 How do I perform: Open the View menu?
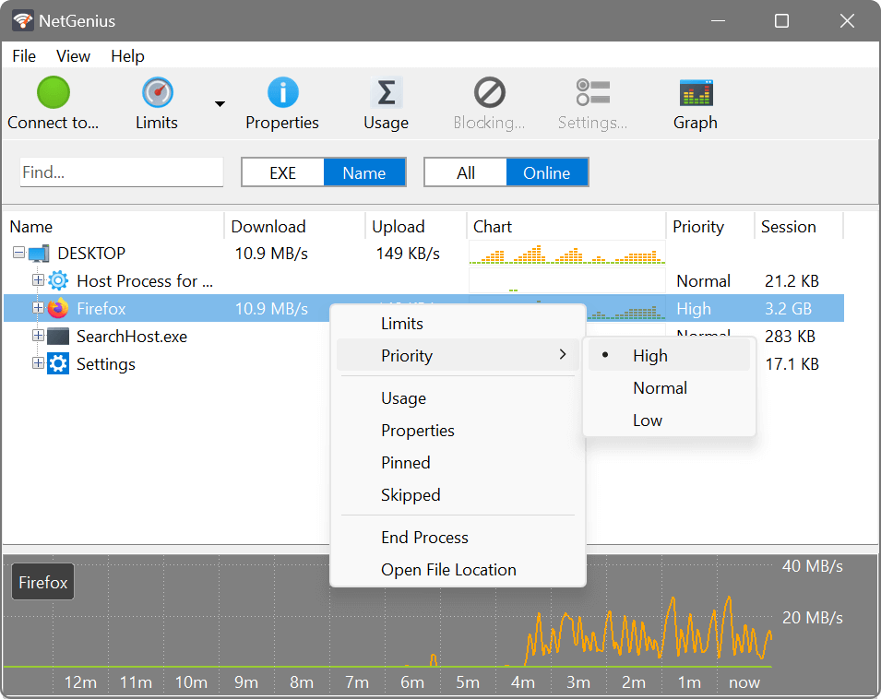tap(73, 56)
